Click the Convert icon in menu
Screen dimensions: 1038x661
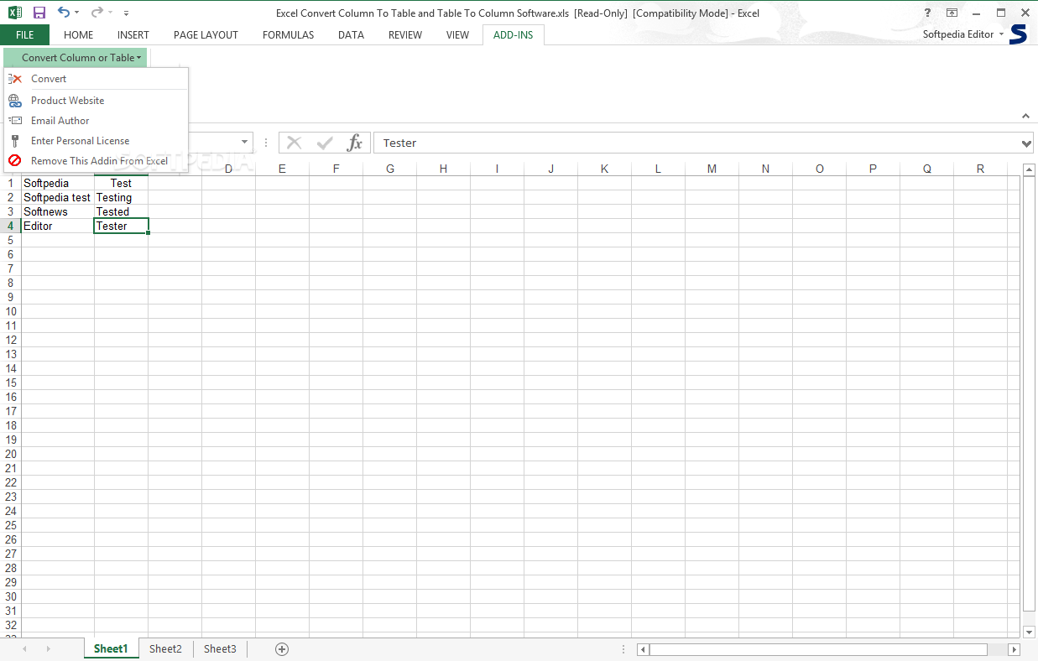click(x=15, y=79)
